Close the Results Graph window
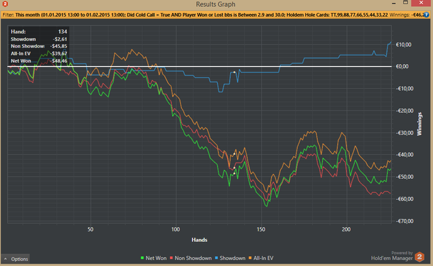Viewport: 433px width, 266px height. [421, 2]
